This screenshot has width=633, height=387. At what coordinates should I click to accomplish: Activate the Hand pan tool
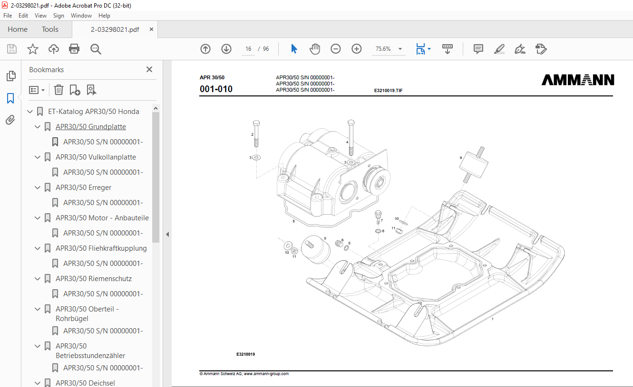tap(315, 49)
